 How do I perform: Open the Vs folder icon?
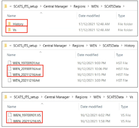tap(9, 30)
